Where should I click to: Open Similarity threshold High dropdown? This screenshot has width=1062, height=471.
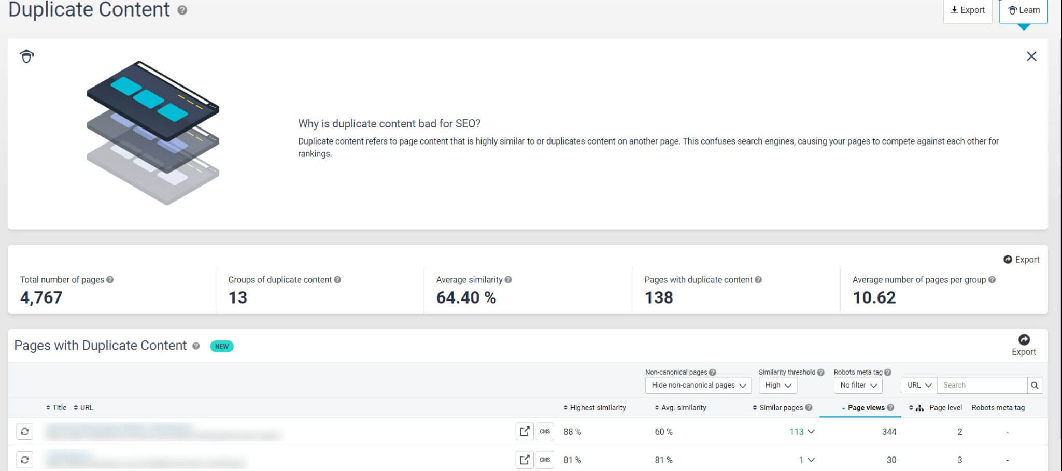(x=777, y=386)
